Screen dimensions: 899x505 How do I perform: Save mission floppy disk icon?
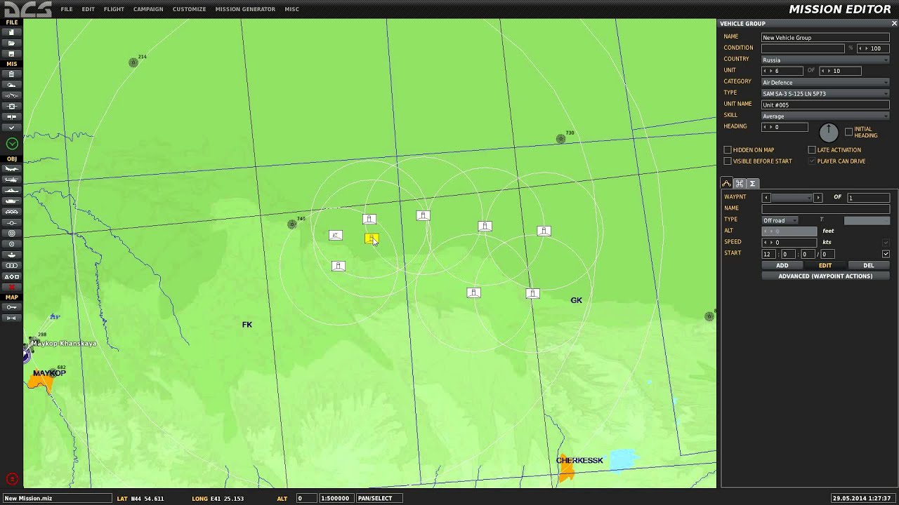pyautogui.click(x=11, y=53)
